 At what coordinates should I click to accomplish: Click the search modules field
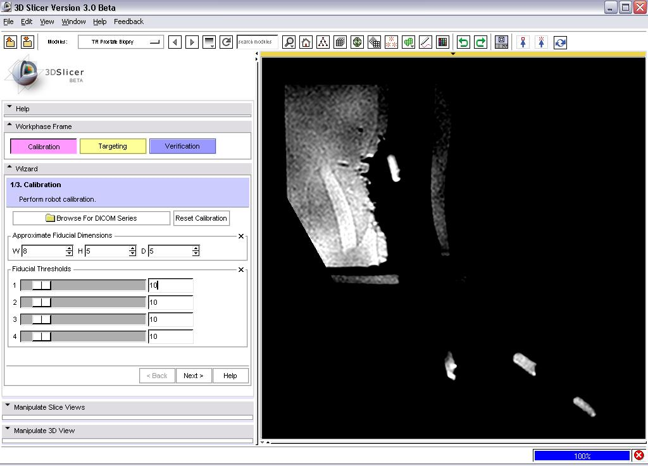257,42
